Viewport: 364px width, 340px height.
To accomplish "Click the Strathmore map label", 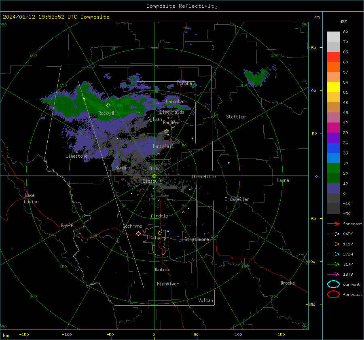I will click(197, 239).
